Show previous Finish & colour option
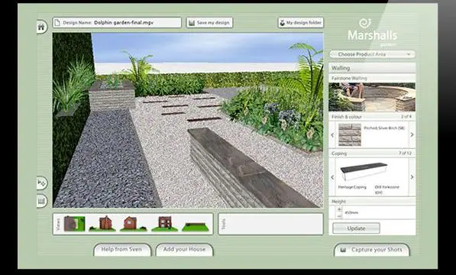Viewport: 456px width, 275px height. click(x=333, y=135)
